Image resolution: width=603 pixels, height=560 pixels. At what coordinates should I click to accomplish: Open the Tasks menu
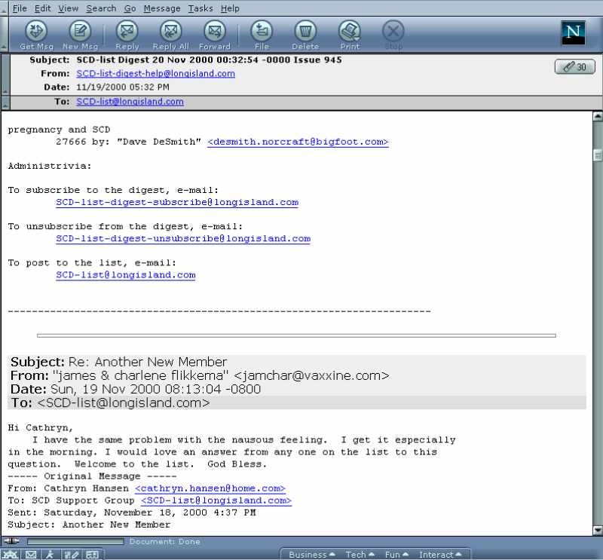[201, 8]
